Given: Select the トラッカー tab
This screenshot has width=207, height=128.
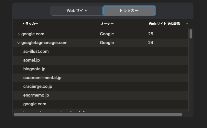Looking at the screenshot, I should click(129, 11).
